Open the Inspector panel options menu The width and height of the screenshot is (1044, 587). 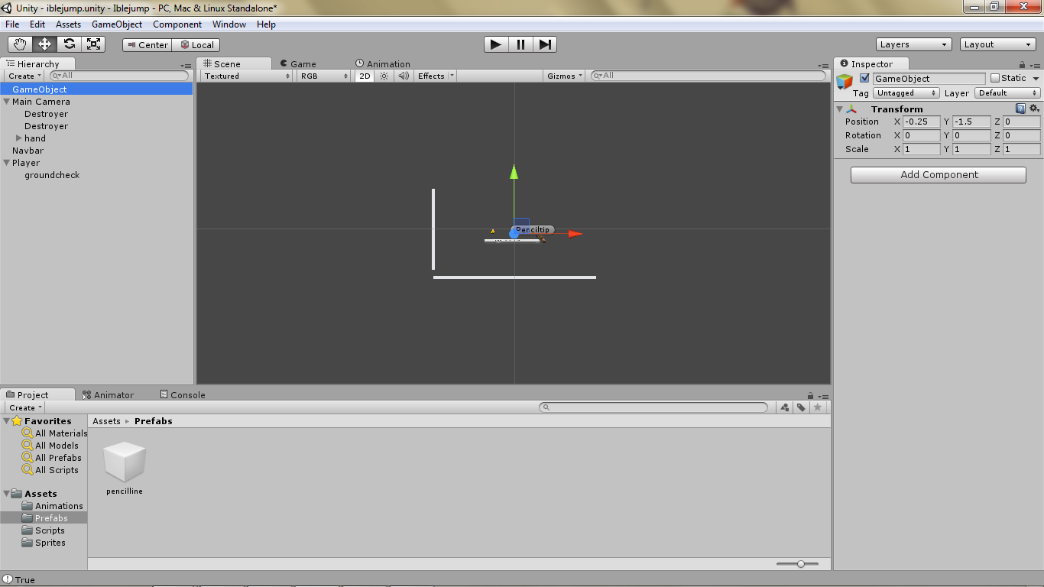[x=1034, y=66]
